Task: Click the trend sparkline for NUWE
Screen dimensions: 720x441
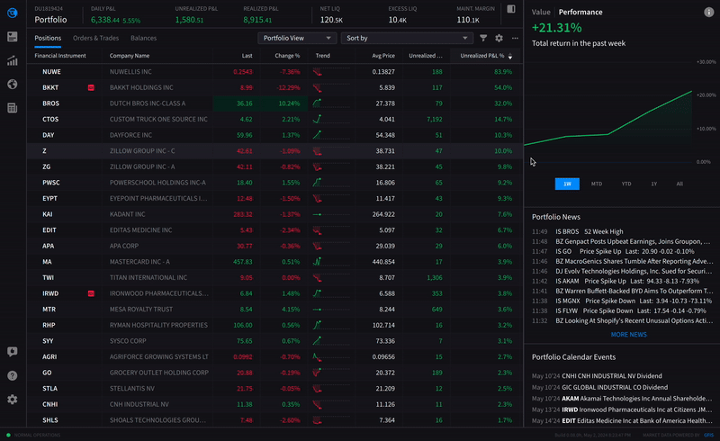Action: (x=318, y=72)
